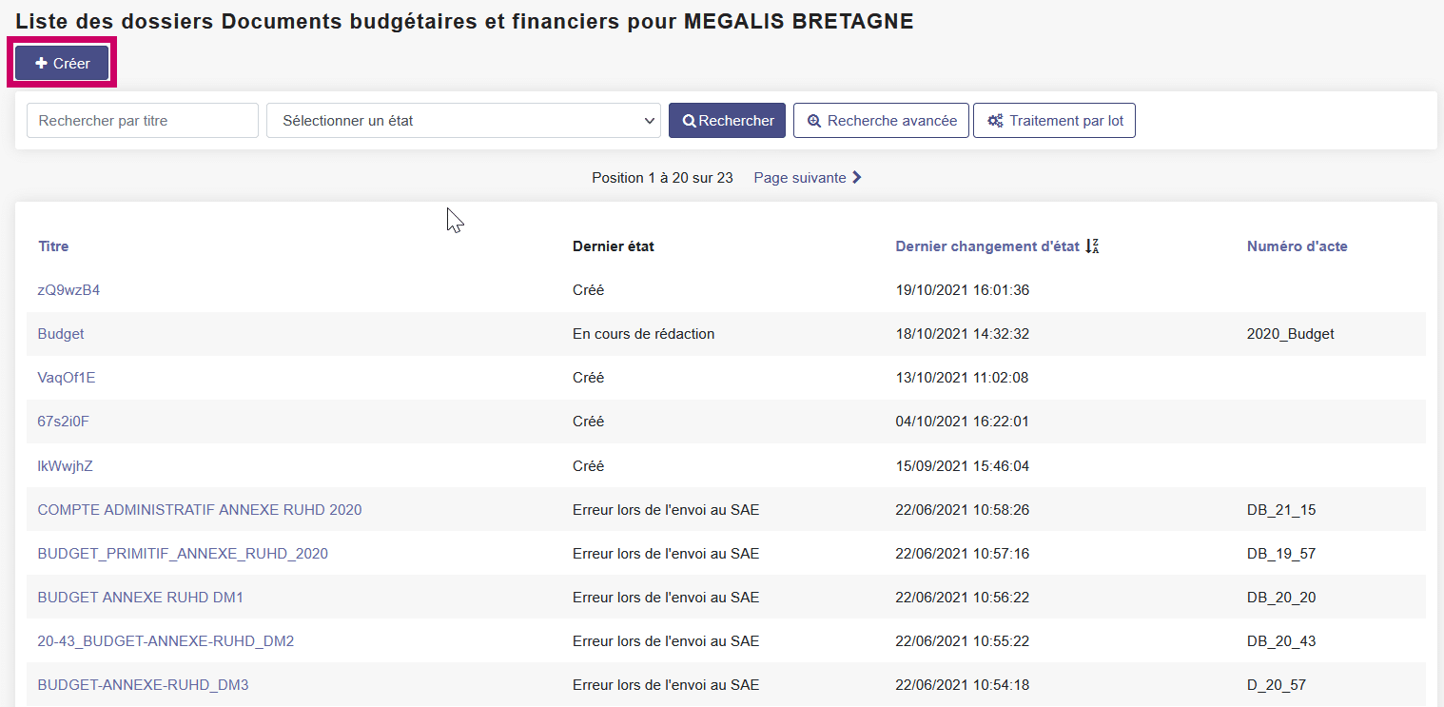
Task: Click the date 22/06/2021 10:58:26
Action: pyautogui.click(x=963, y=510)
